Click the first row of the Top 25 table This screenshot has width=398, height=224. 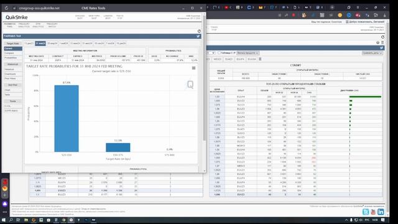tap(296, 97)
